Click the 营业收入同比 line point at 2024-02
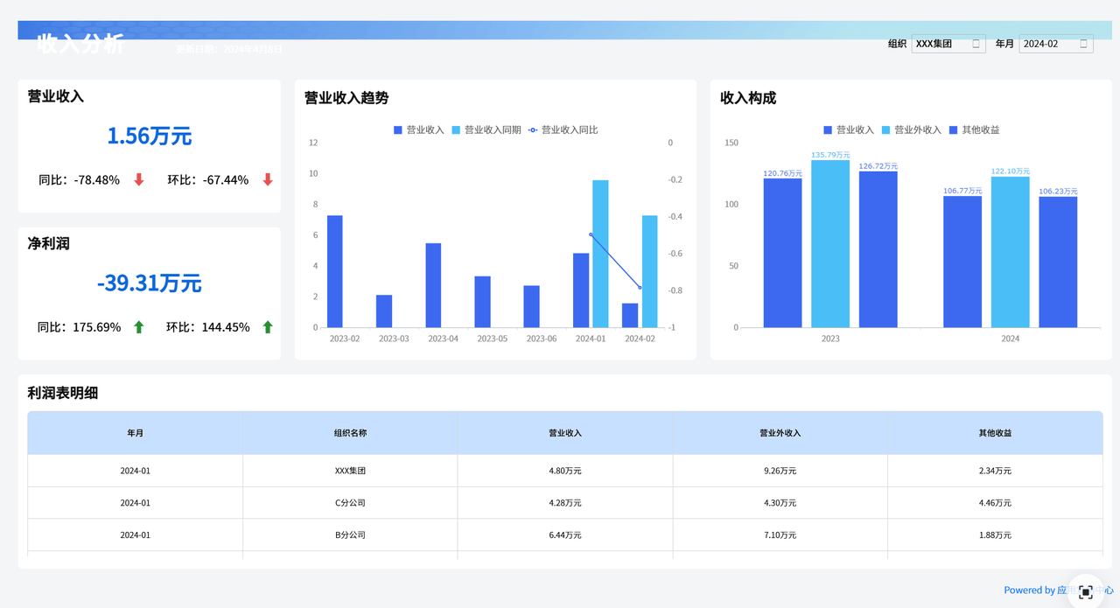 pos(640,288)
